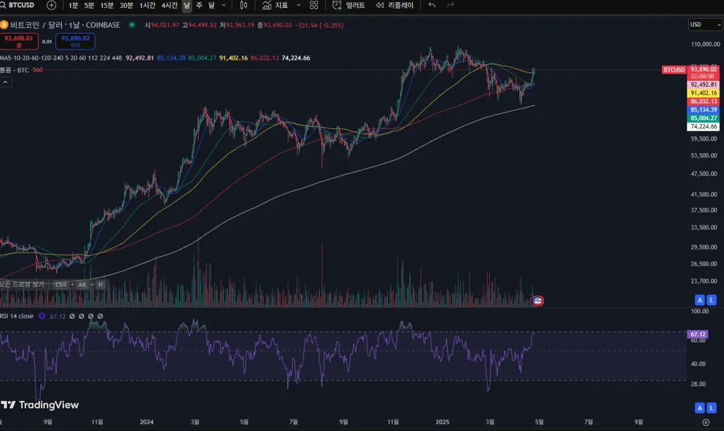The width and height of the screenshot is (724, 431).
Task: Click the red sell price button
Action: click(x=19, y=41)
